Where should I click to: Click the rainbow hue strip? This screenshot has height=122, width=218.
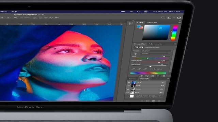[174, 33]
